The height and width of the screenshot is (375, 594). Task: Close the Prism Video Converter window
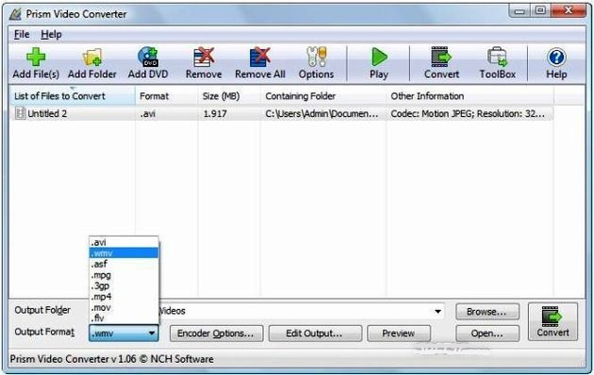569,11
